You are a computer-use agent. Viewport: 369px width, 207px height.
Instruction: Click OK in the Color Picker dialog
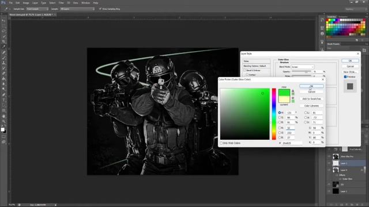(x=311, y=86)
